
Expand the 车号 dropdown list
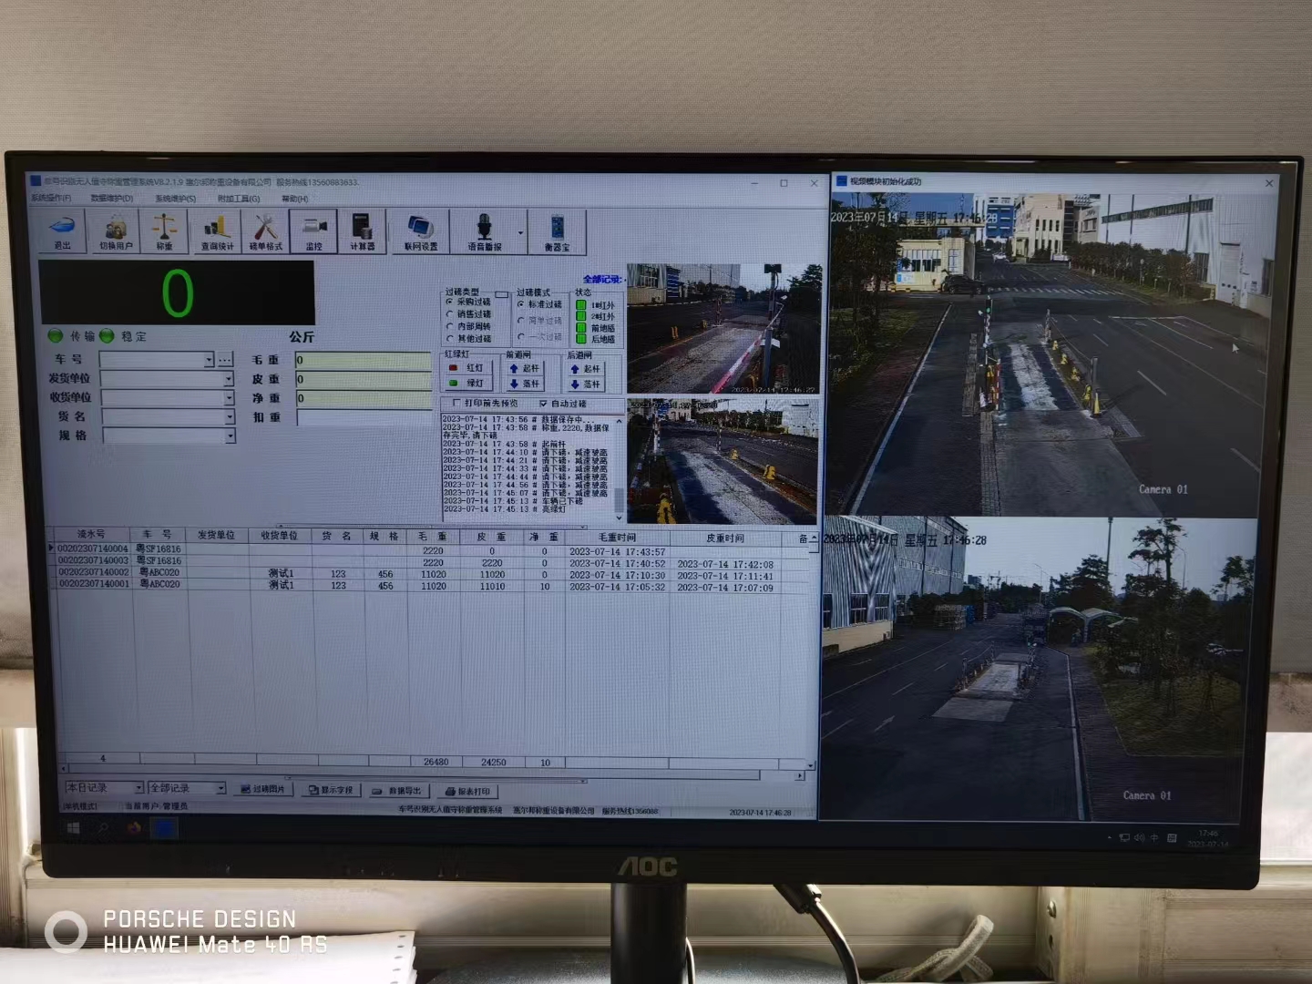coord(209,360)
